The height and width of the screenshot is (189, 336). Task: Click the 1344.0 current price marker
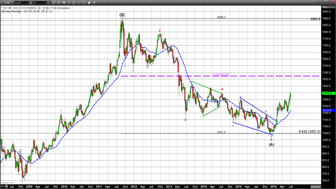pyautogui.click(x=328, y=93)
